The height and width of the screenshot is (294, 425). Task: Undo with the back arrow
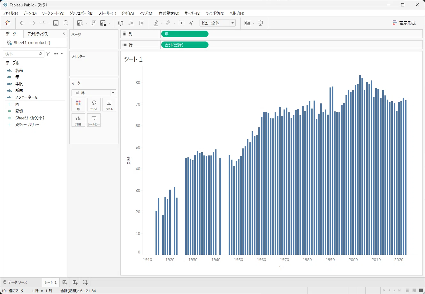click(22, 23)
